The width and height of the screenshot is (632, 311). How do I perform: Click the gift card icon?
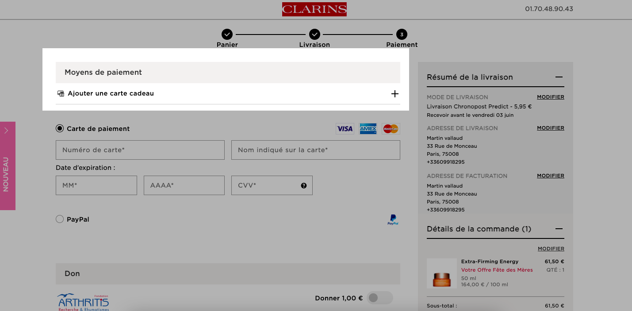pyautogui.click(x=61, y=93)
